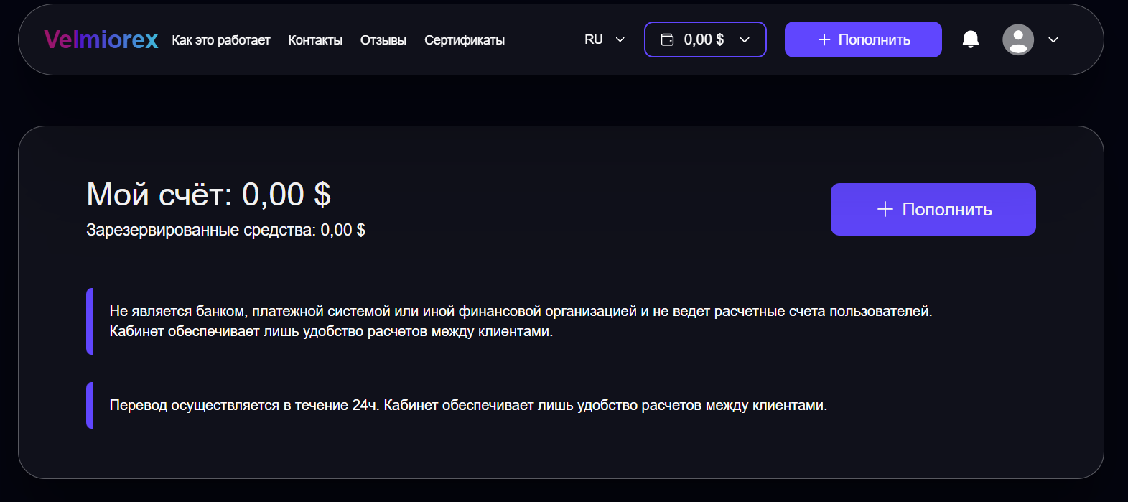Open the RU language selector
Viewport: 1128px width, 502px height.
[594, 39]
